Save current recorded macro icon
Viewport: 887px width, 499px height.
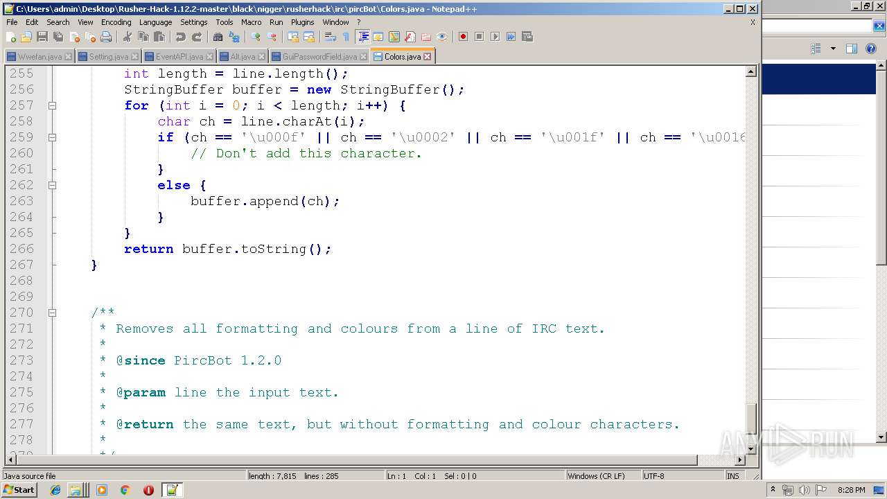coord(527,37)
